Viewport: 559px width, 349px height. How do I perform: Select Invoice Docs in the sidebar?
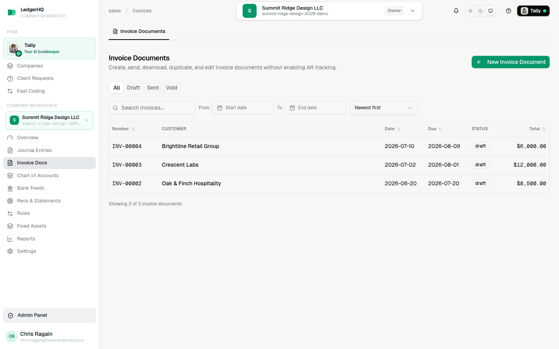click(x=49, y=163)
